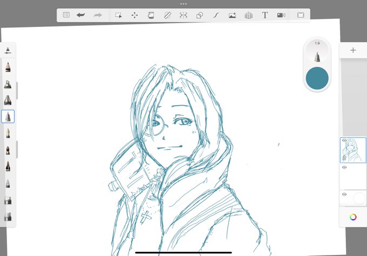Redo with the forward arrow
The height and width of the screenshot is (256, 367).
[98, 15]
